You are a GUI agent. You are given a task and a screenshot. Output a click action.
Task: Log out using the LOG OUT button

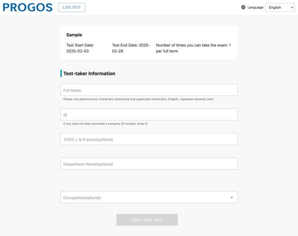(72, 8)
